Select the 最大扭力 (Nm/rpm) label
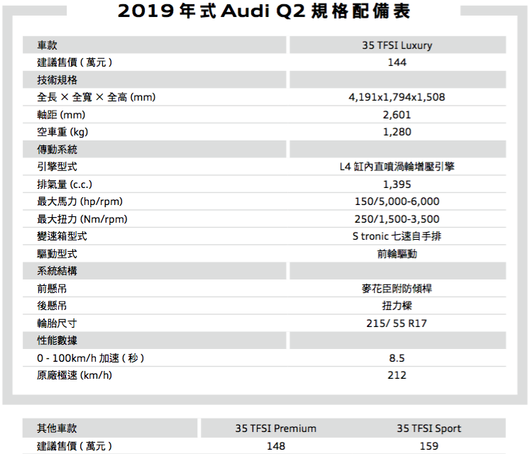 point(82,219)
